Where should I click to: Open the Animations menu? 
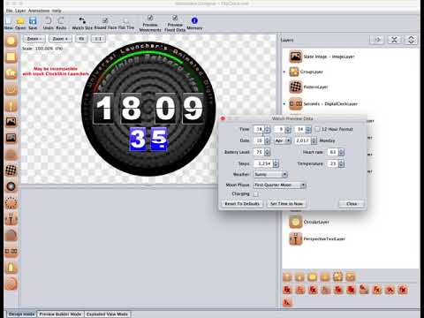[39, 11]
